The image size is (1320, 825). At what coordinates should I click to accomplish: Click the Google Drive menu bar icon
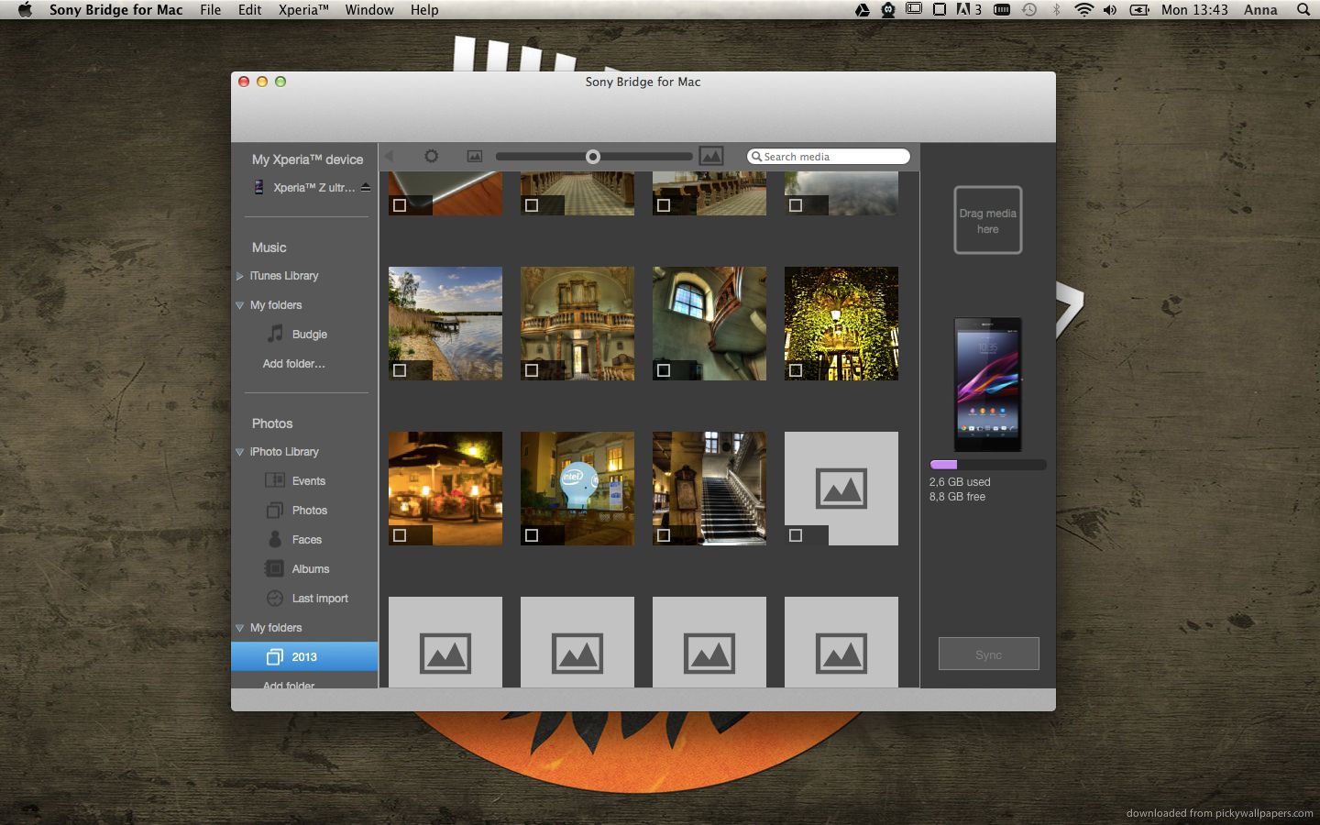tap(863, 10)
